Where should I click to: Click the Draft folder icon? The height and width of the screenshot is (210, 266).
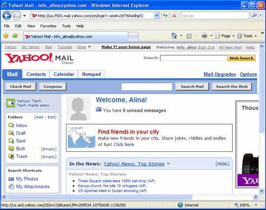[11, 133]
